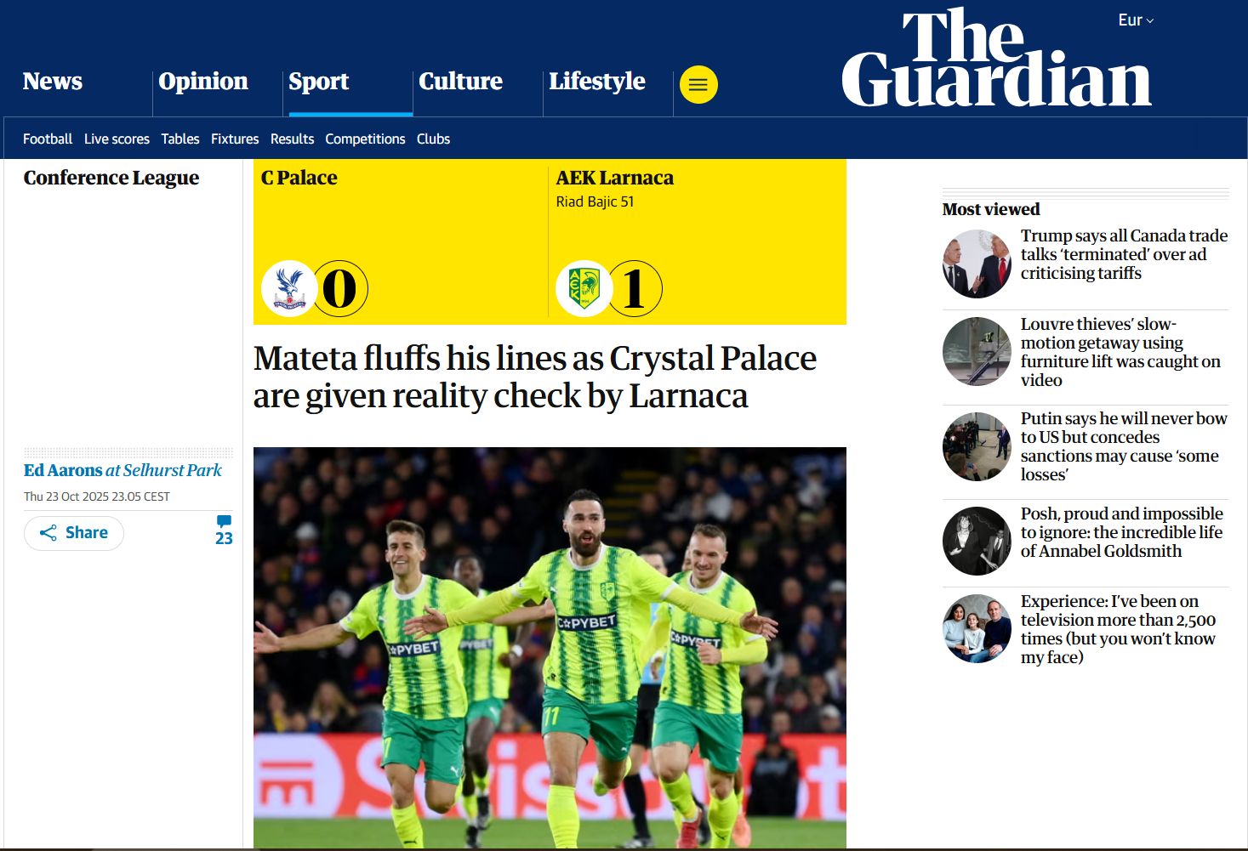Viewport: 1248px width, 851px height.
Task: Click The Guardian logo
Action: click(x=996, y=58)
